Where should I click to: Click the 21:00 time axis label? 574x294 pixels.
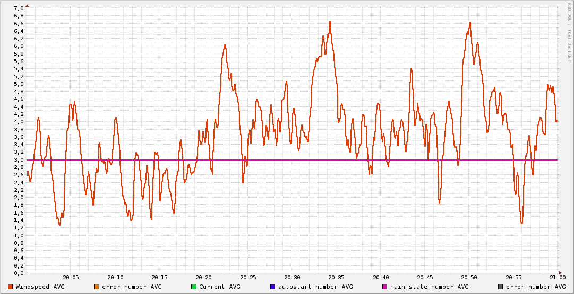557,277
